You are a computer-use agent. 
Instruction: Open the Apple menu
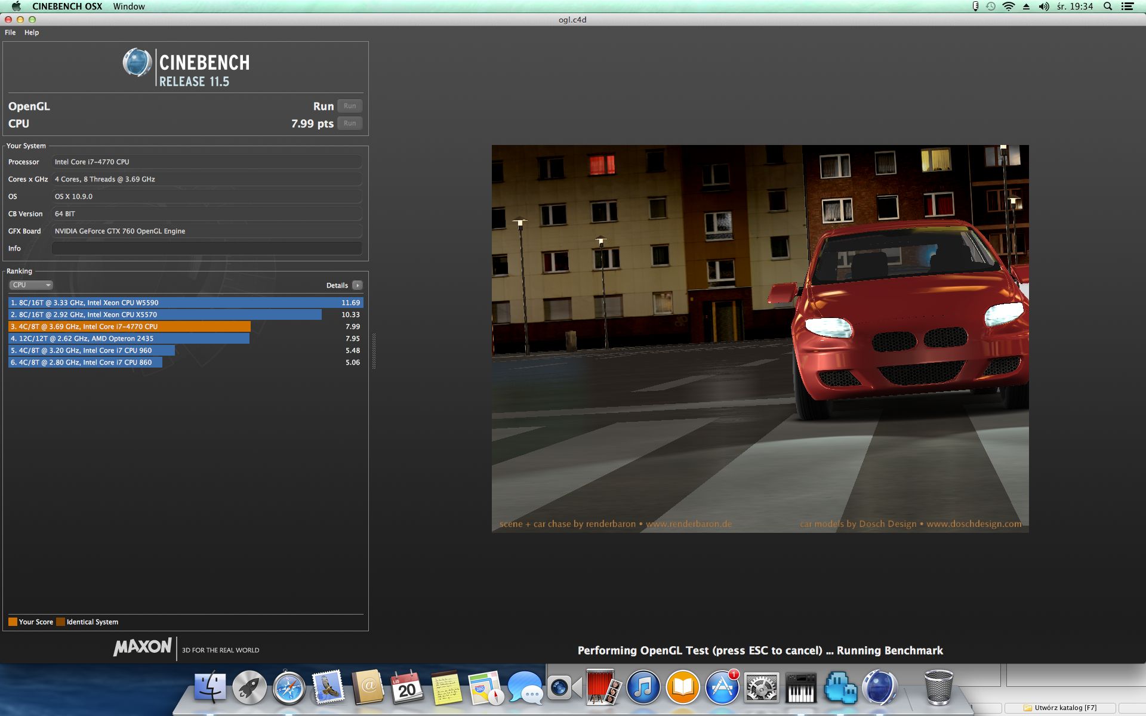pos(16,7)
